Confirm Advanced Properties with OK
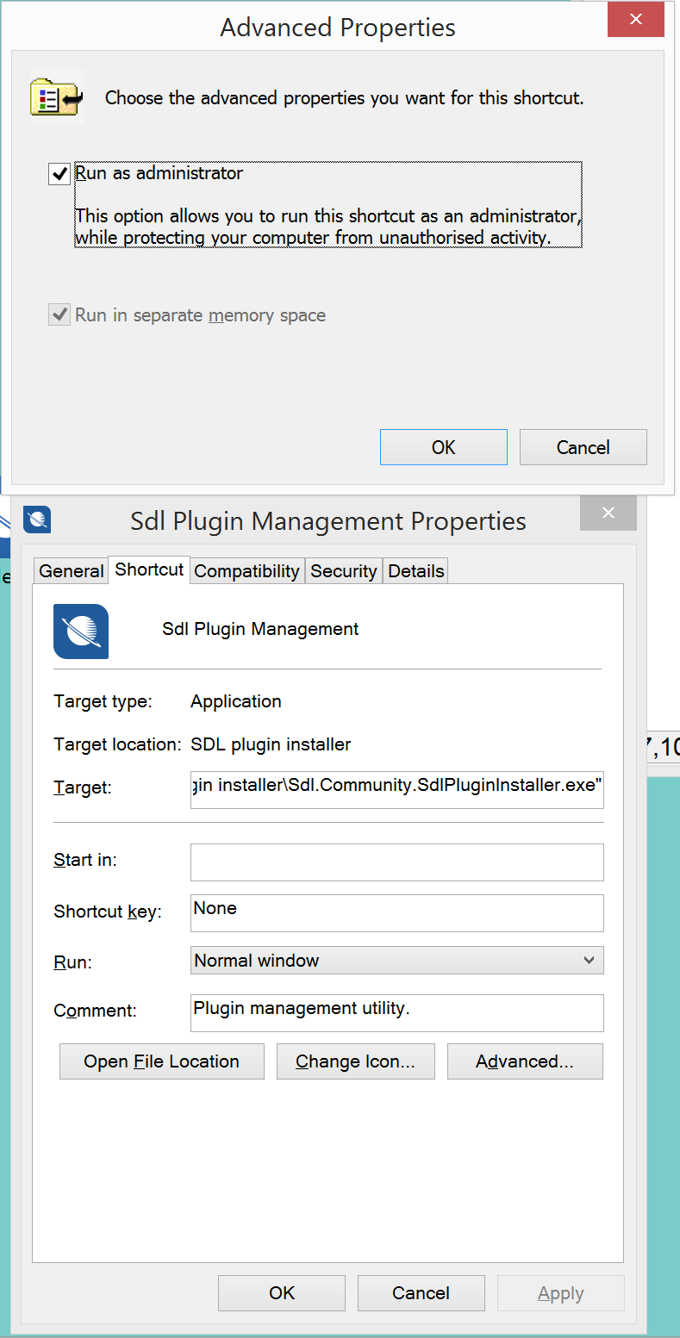 tap(444, 447)
